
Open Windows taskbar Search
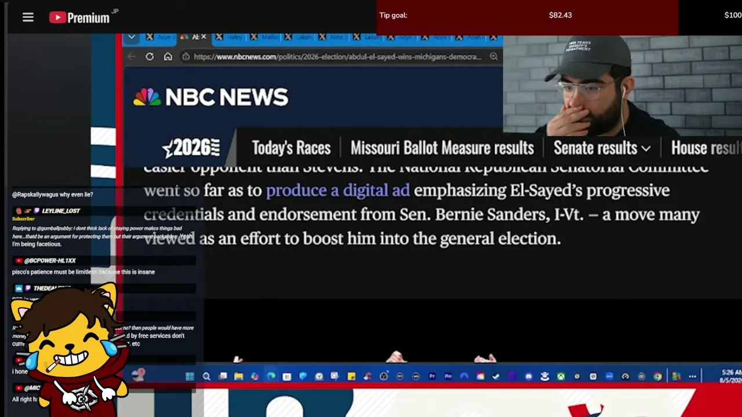point(206,376)
